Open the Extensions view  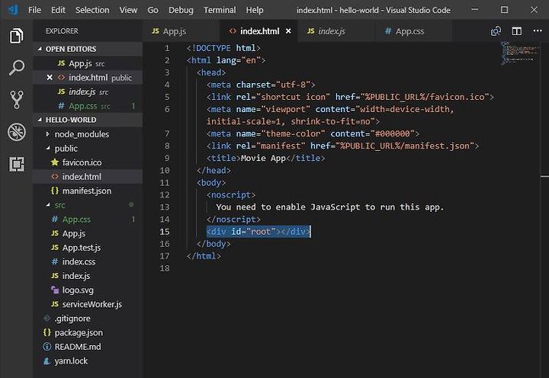(x=17, y=164)
